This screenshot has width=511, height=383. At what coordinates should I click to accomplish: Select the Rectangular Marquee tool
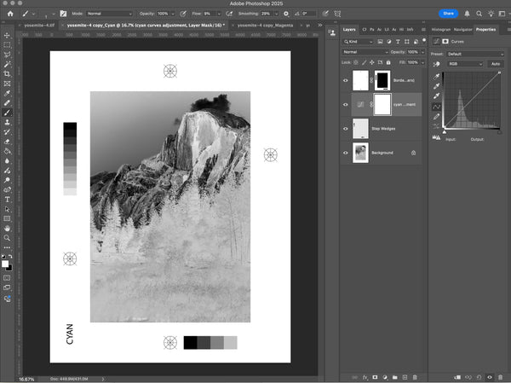(x=7, y=45)
